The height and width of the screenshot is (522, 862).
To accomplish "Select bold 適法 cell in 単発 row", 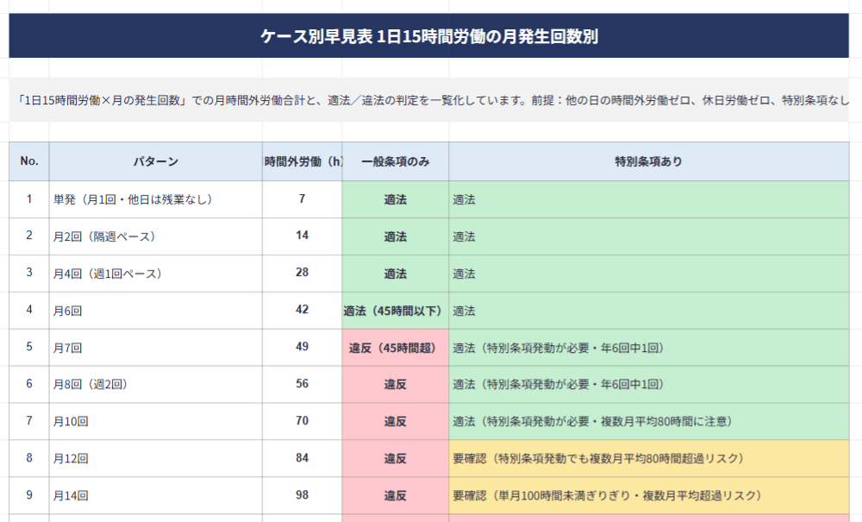I will 396,199.
